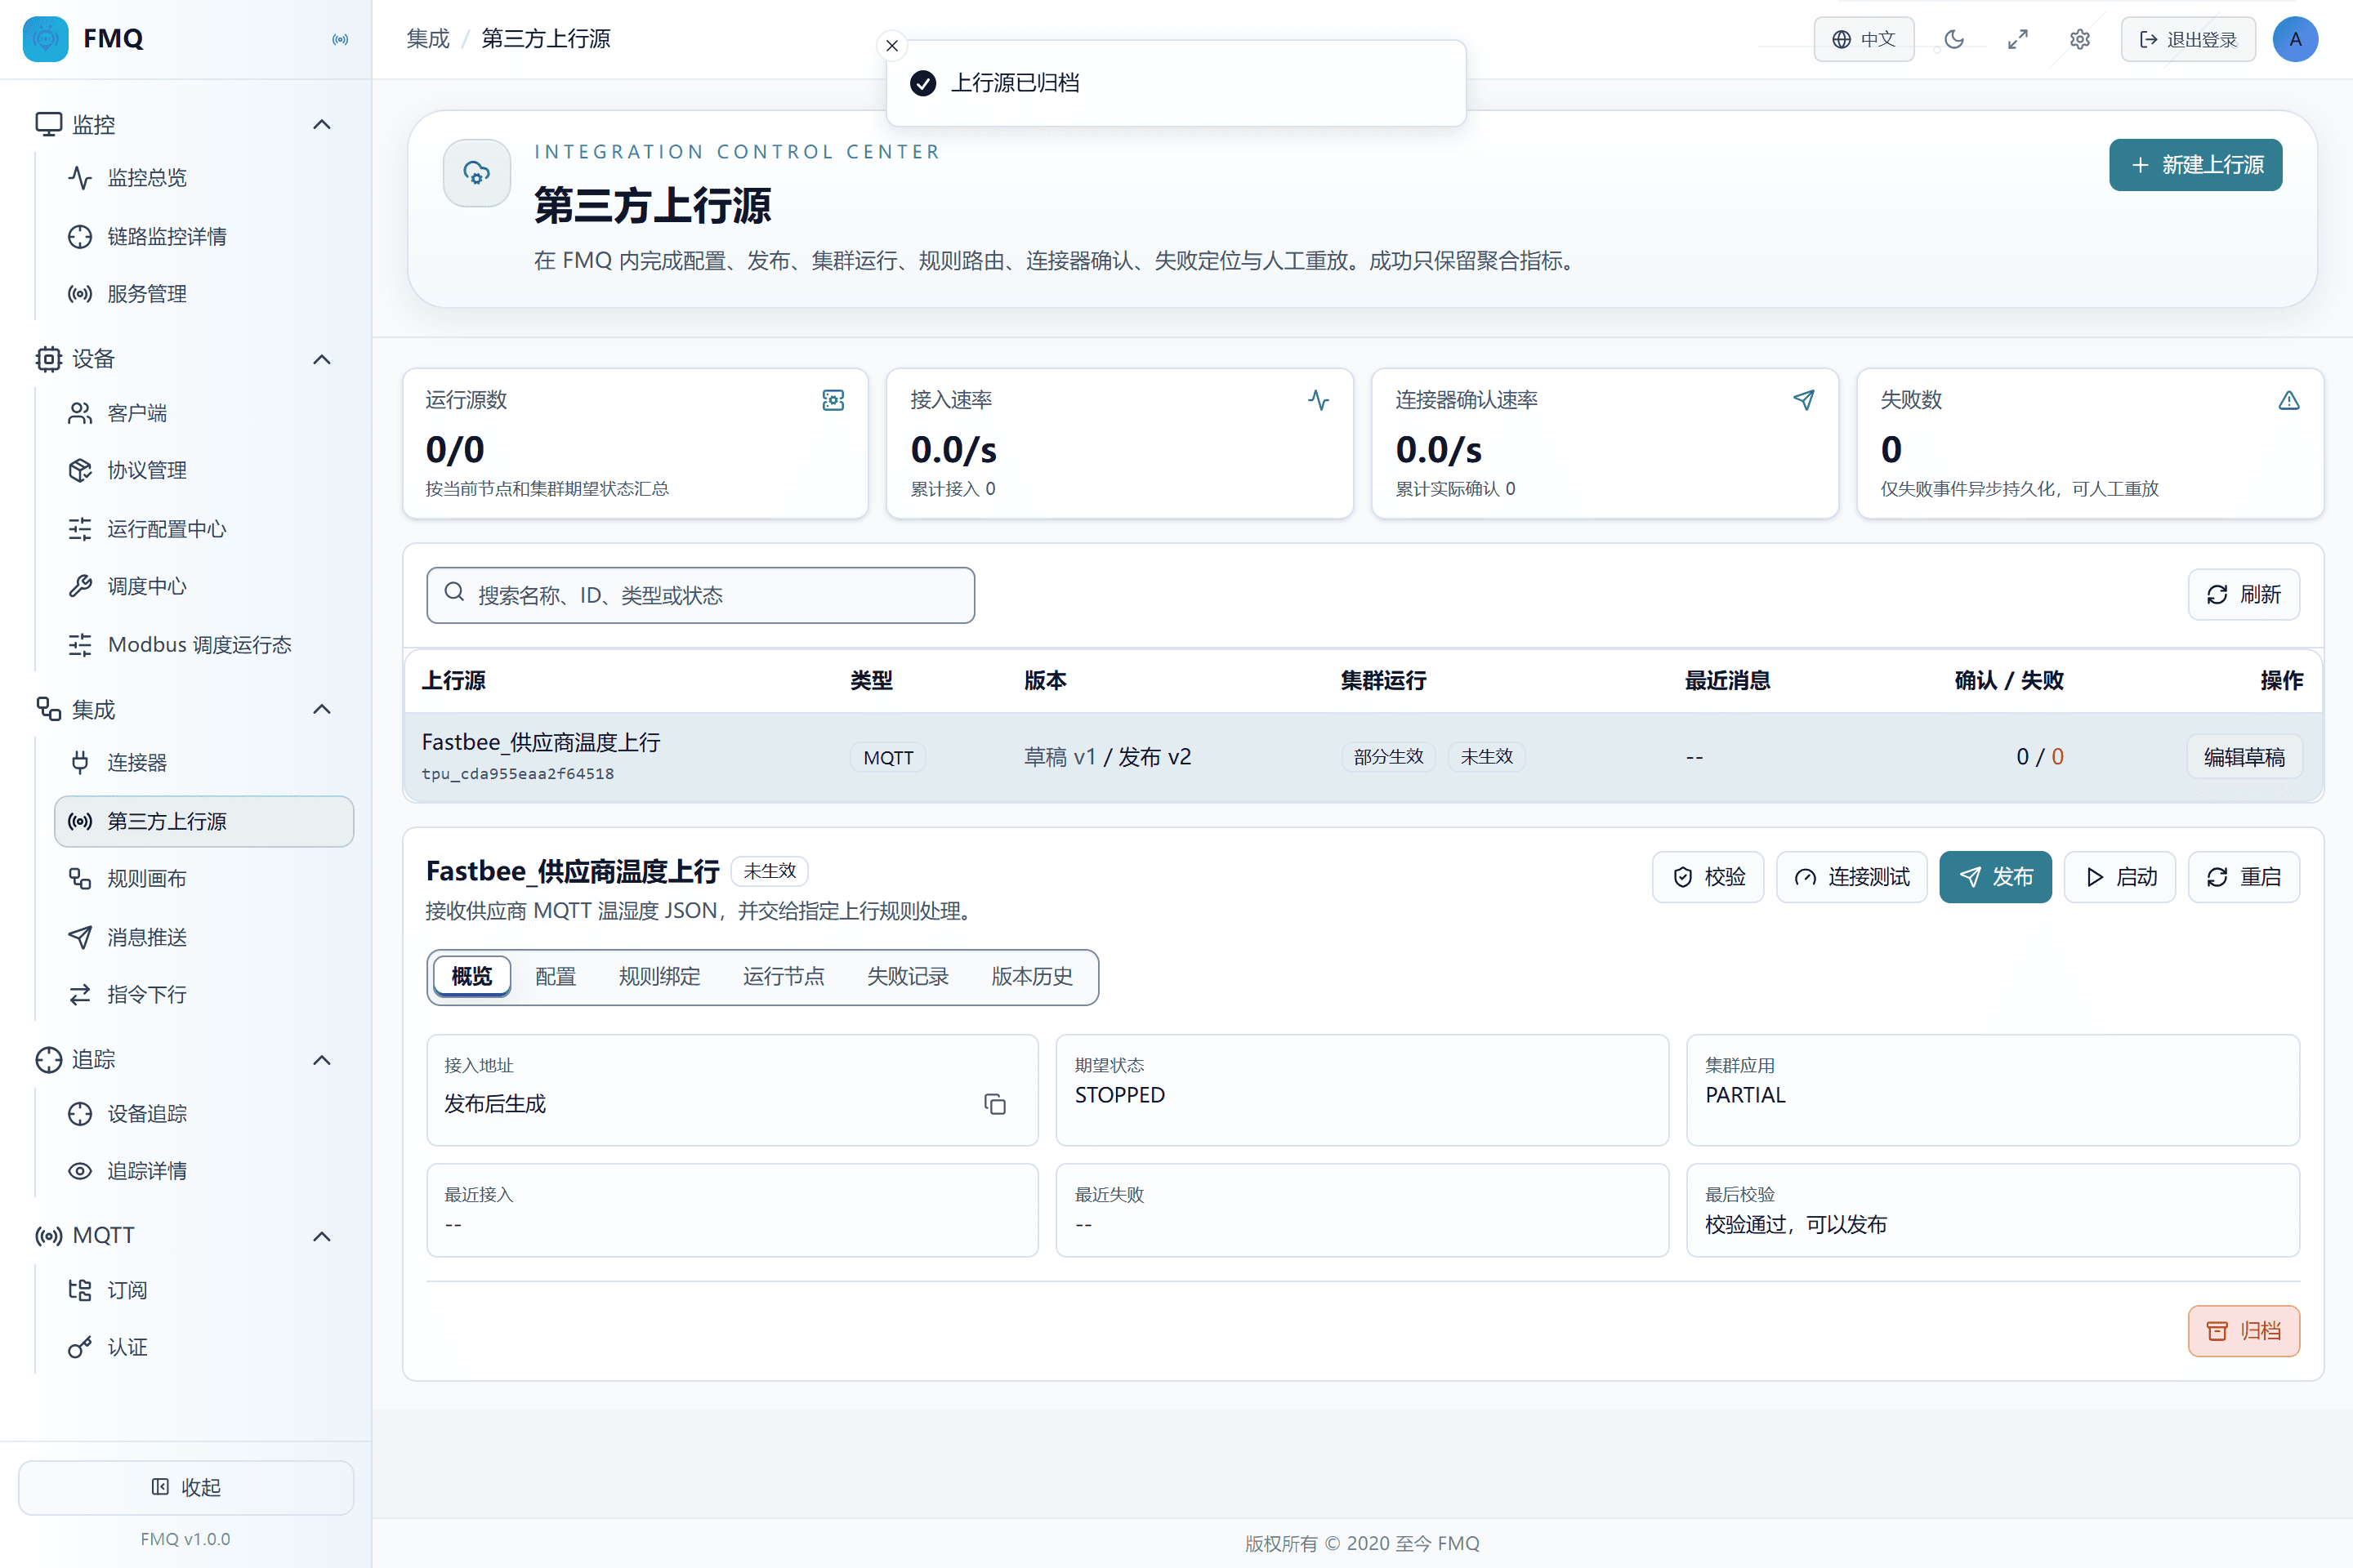
Task: Collapse the 追踪 sidebar group
Action: click(321, 1060)
